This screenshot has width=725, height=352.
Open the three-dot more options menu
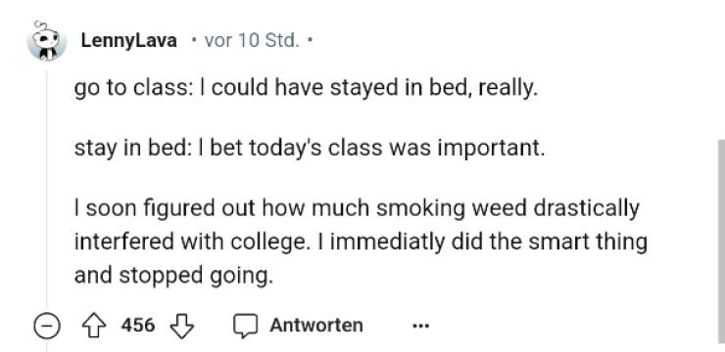[420, 327]
